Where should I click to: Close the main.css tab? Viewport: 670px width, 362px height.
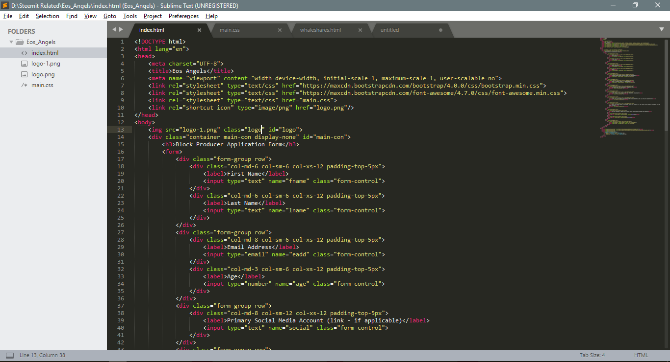(x=280, y=30)
